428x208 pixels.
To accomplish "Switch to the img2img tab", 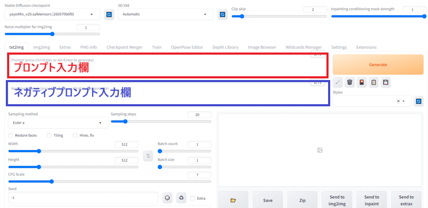I will pos(41,47).
